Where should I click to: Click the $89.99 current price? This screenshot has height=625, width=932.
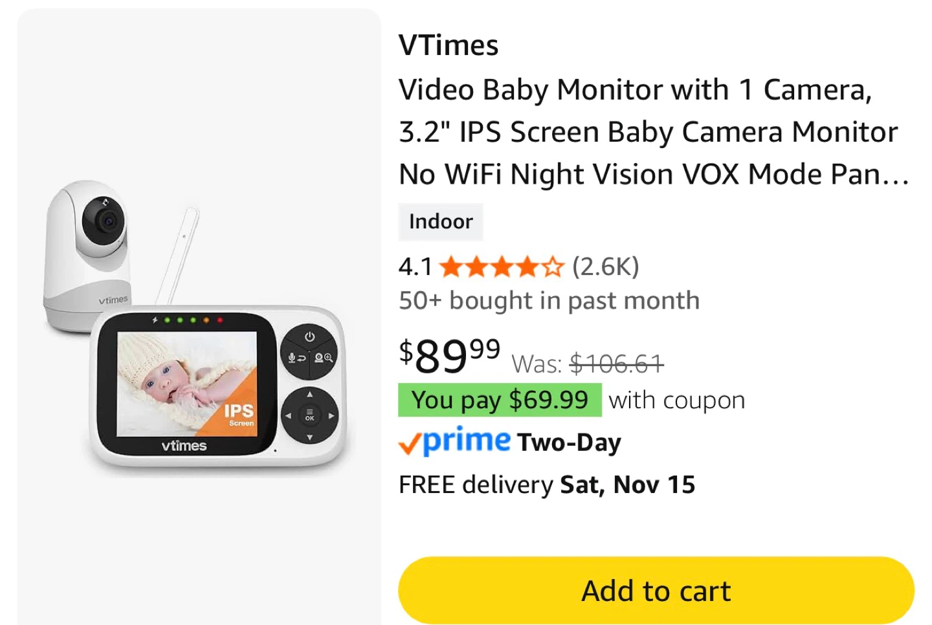click(x=450, y=355)
